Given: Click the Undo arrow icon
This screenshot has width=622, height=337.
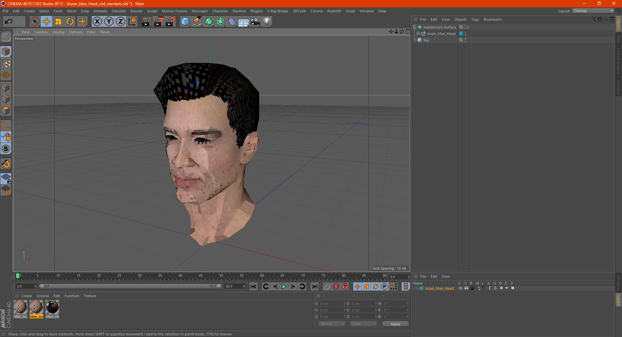Looking at the screenshot, I should (9, 22).
